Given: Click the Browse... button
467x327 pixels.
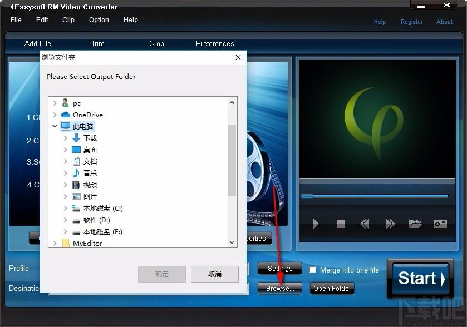Looking at the screenshot, I should (279, 288).
